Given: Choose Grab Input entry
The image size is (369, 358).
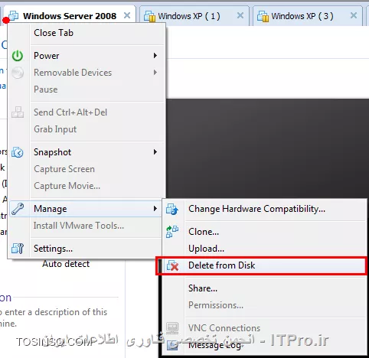Looking at the screenshot, I should pyautogui.click(x=86, y=129).
